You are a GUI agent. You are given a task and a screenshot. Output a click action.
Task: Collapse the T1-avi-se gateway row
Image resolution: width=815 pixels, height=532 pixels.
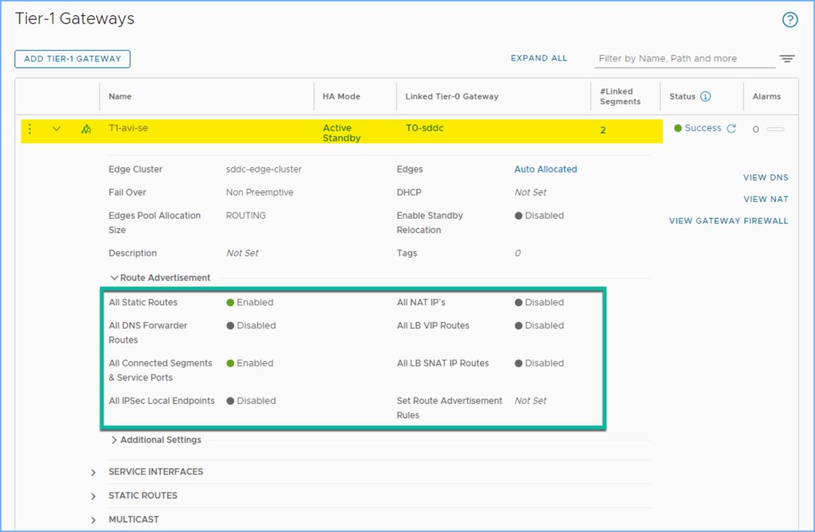coord(57,129)
